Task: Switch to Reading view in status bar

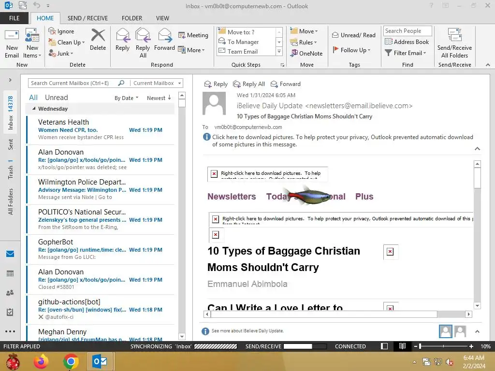Action: [402, 346]
